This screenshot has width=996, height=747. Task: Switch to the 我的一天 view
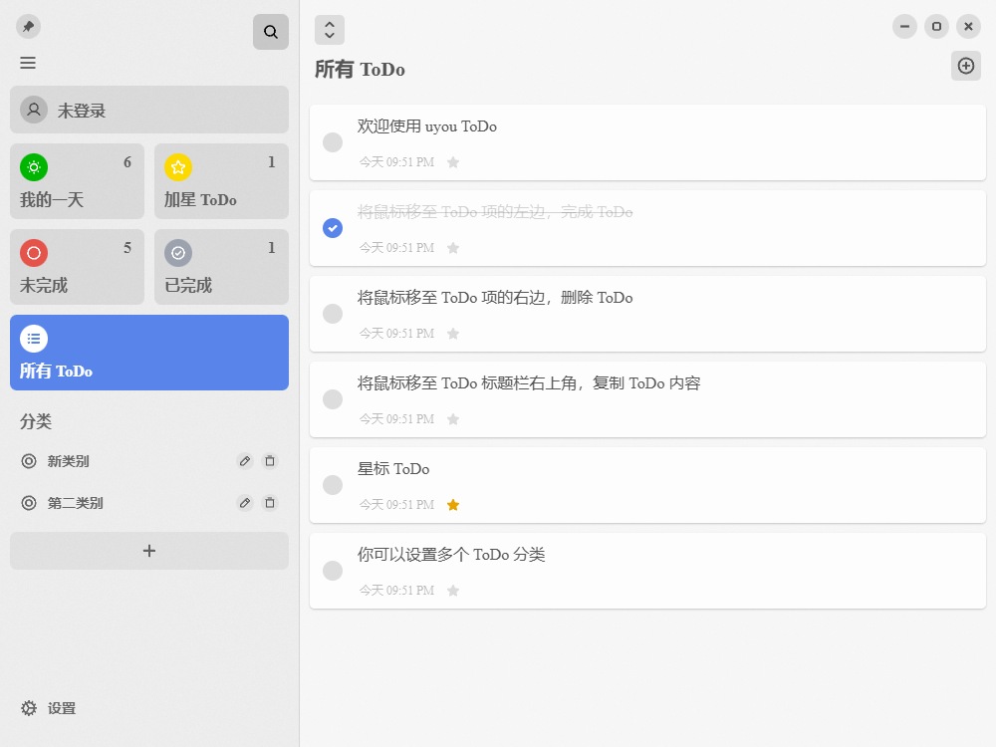coord(77,180)
